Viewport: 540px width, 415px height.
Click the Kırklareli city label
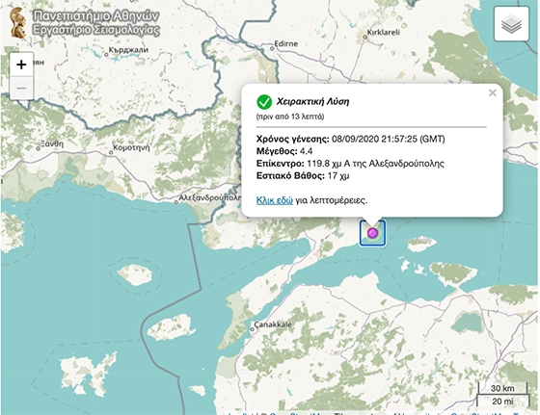[x=383, y=33]
